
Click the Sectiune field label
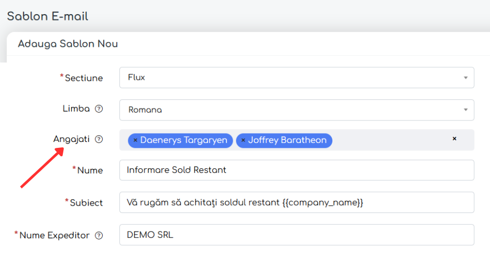(83, 78)
